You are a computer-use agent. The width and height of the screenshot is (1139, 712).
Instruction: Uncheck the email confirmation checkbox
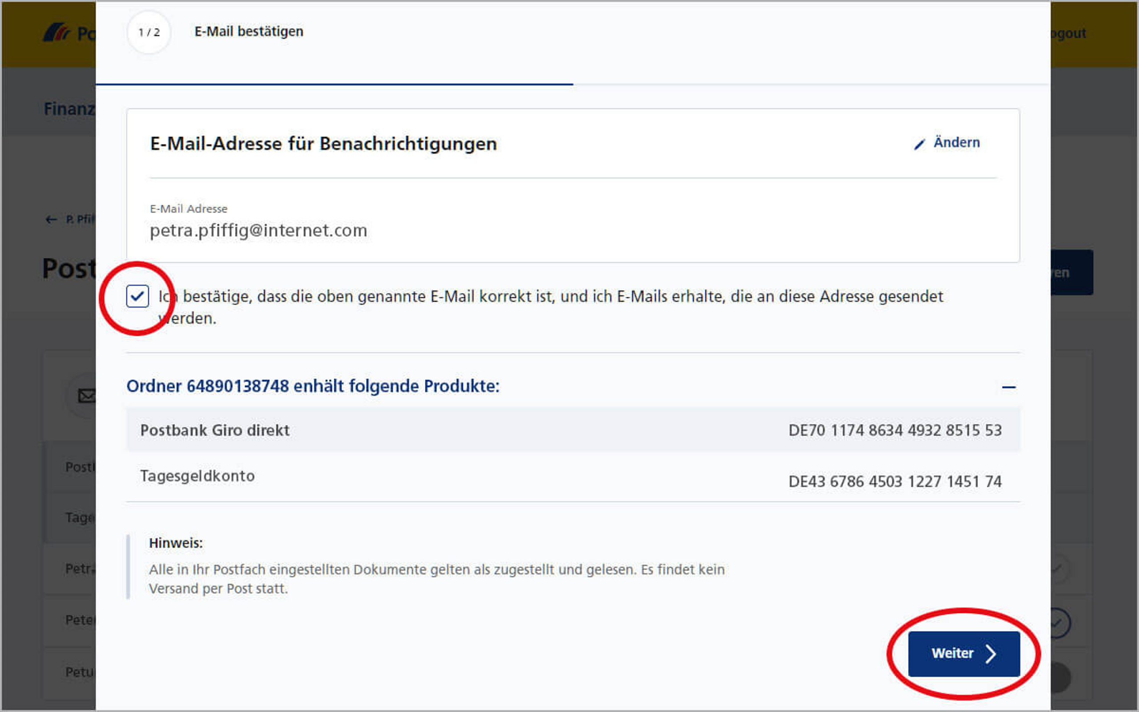pos(137,296)
